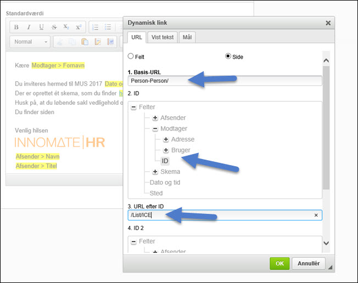Open the Mål tab
The width and height of the screenshot is (358, 283).
pyautogui.click(x=187, y=37)
